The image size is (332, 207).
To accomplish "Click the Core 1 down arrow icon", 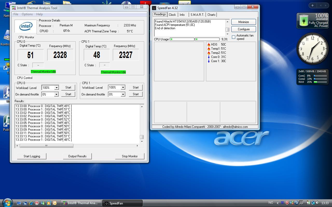I will (209, 61).
